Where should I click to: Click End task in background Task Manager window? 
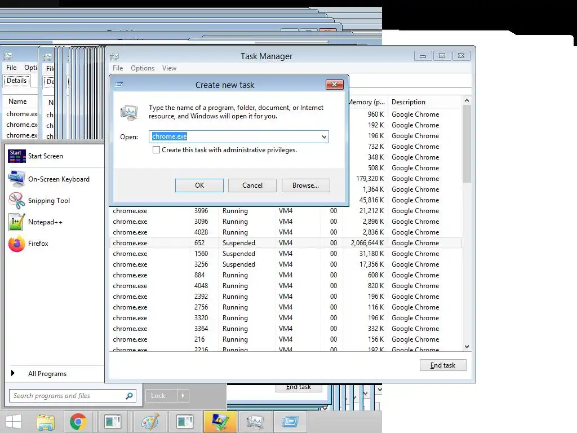click(x=299, y=387)
